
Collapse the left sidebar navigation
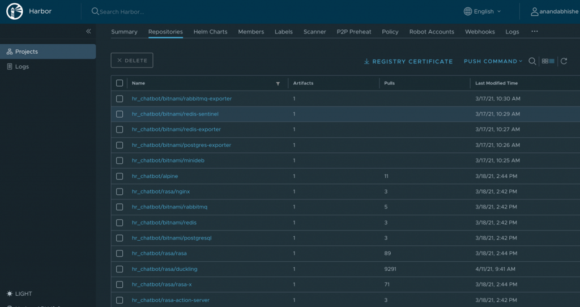coord(88,31)
